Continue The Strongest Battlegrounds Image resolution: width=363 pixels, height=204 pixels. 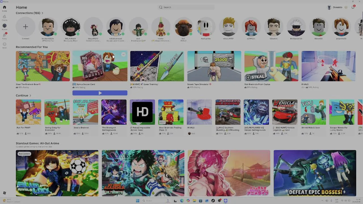pos(114,112)
